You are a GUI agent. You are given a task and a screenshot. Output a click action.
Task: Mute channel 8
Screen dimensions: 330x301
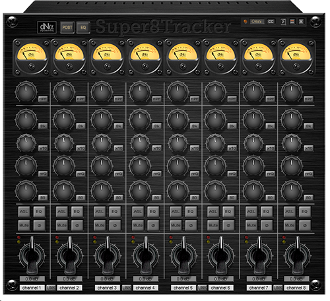click(290, 225)
